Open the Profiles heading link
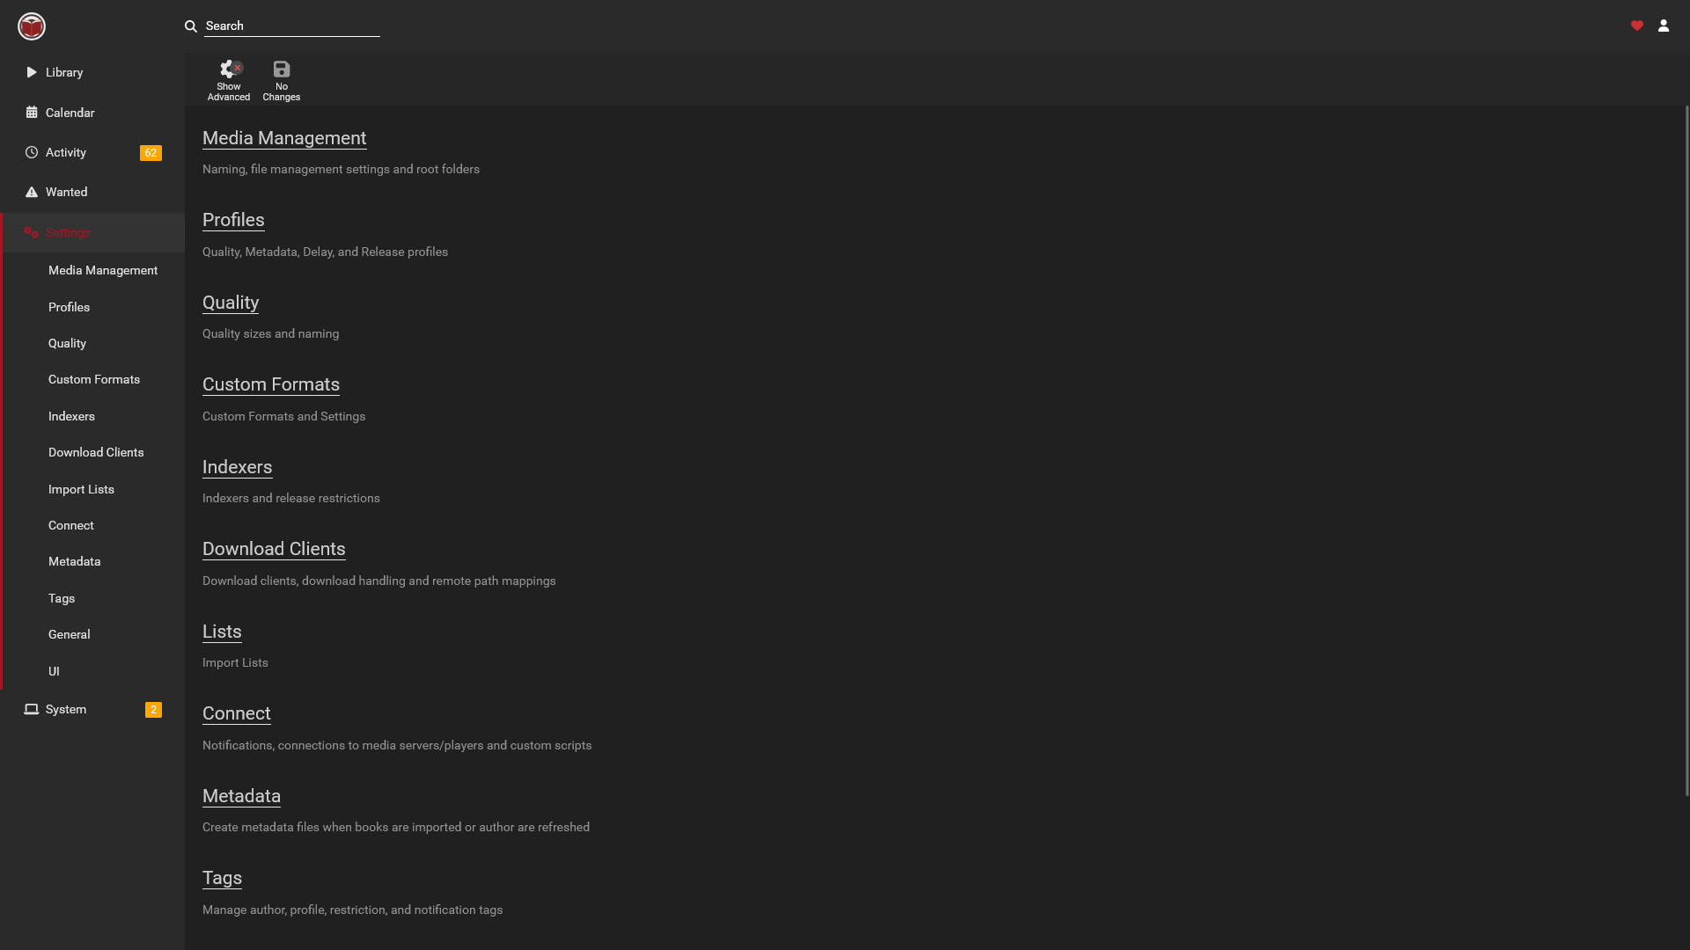The image size is (1690, 950). tap(233, 220)
